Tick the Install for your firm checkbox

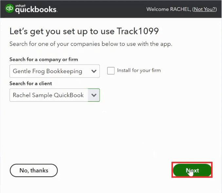[111, 71]
